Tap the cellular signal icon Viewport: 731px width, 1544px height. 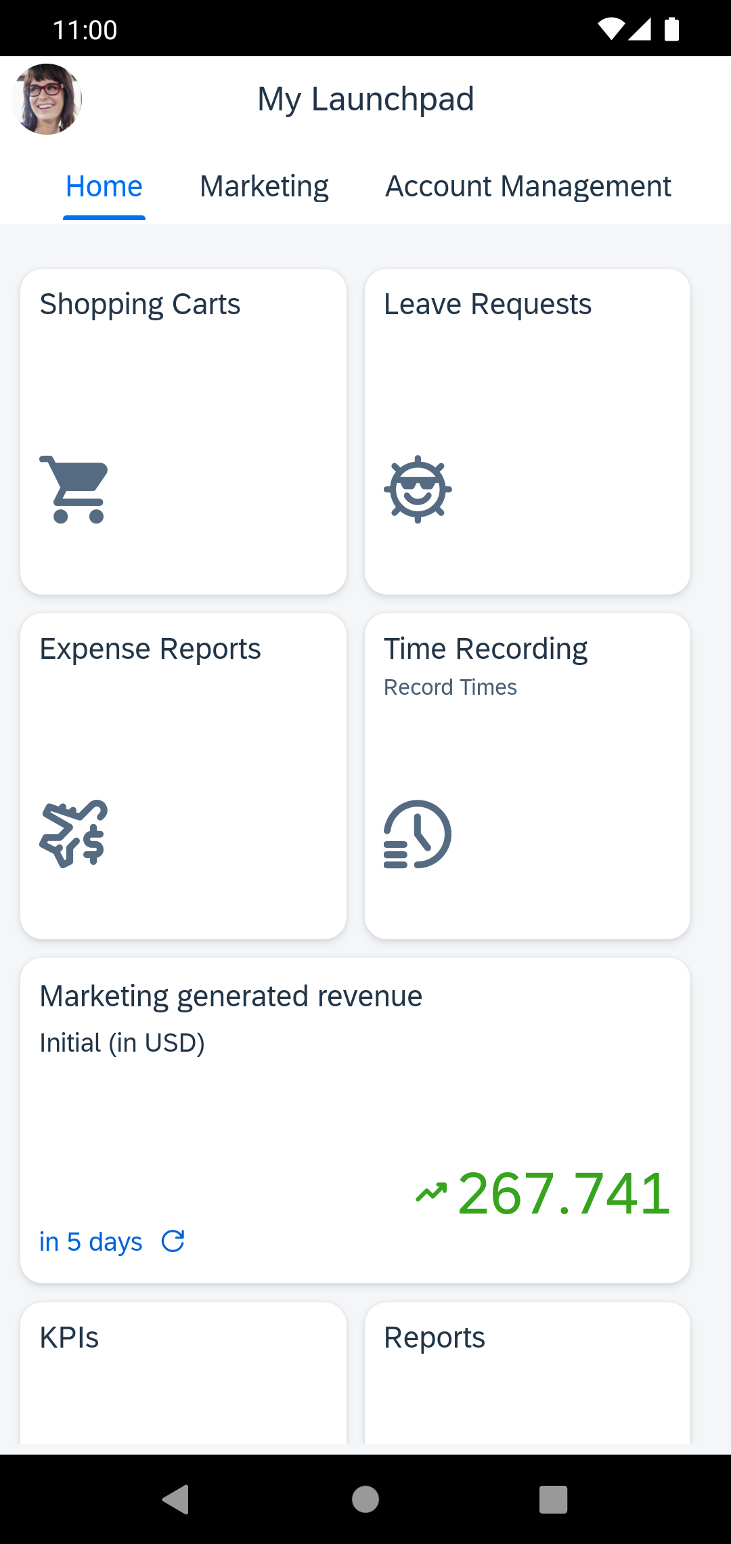640,29
